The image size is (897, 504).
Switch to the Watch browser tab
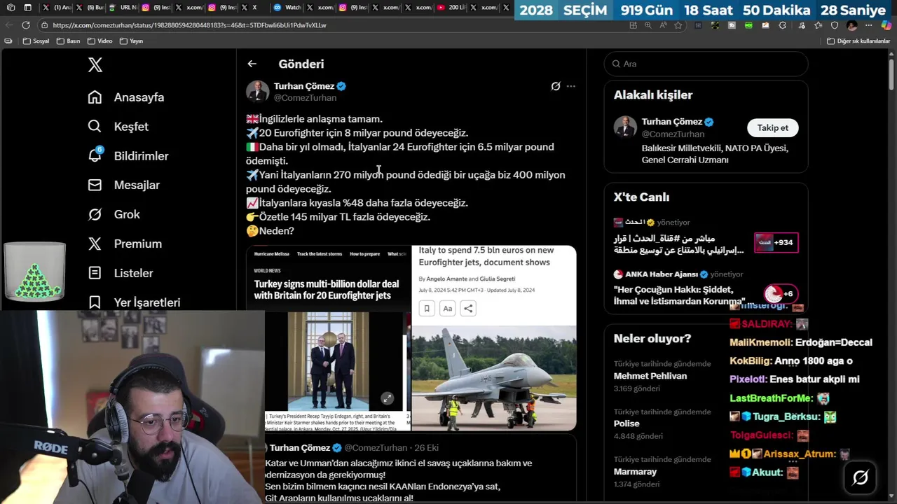click(x=287, y=8)
